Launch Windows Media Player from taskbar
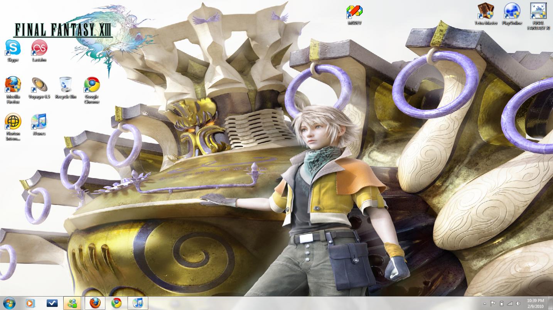553x310 pixels. tap(30, 303)
